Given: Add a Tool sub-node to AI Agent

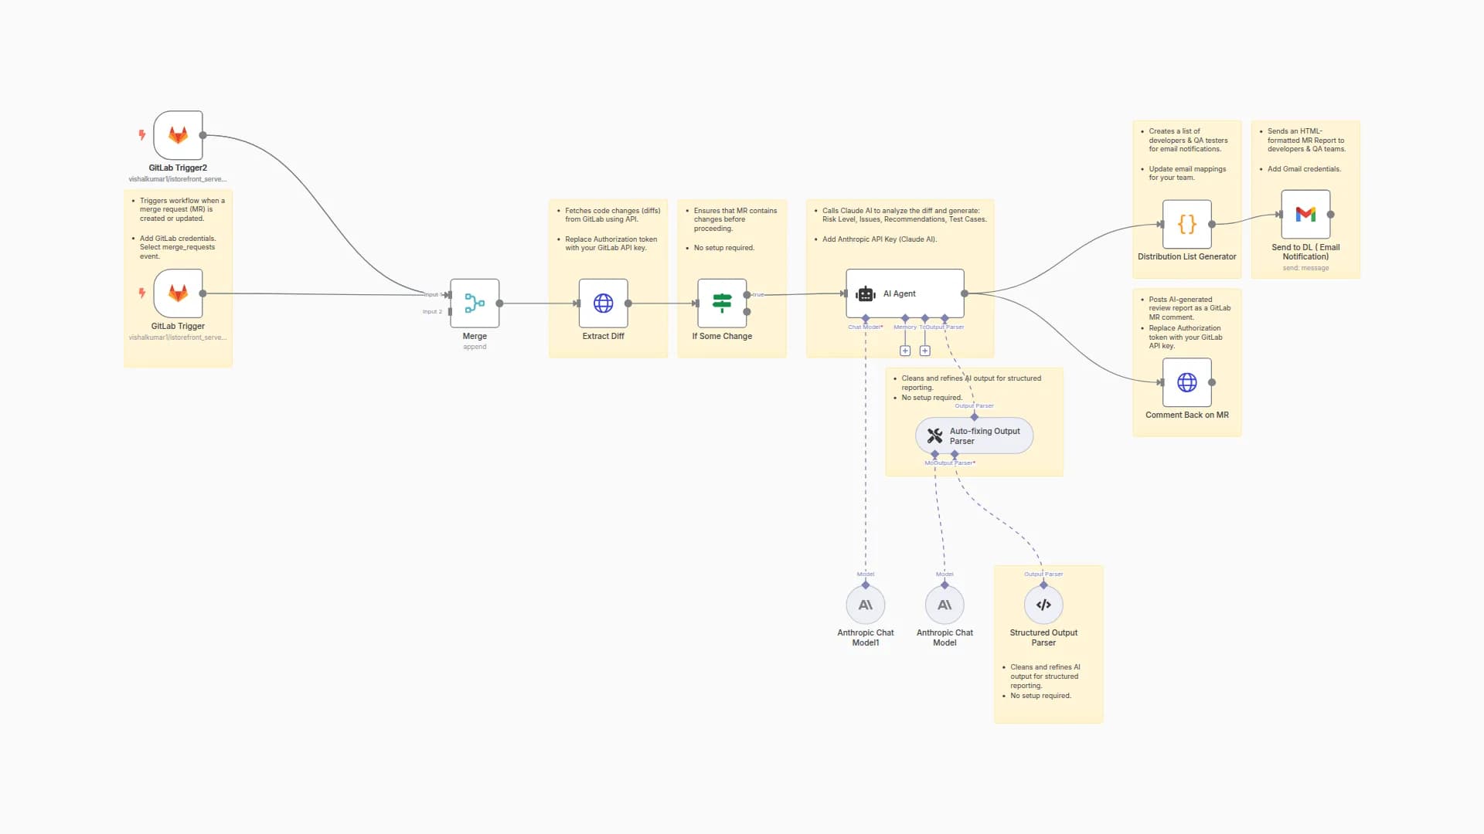Looking at the screenshot, I should point(925,351).
